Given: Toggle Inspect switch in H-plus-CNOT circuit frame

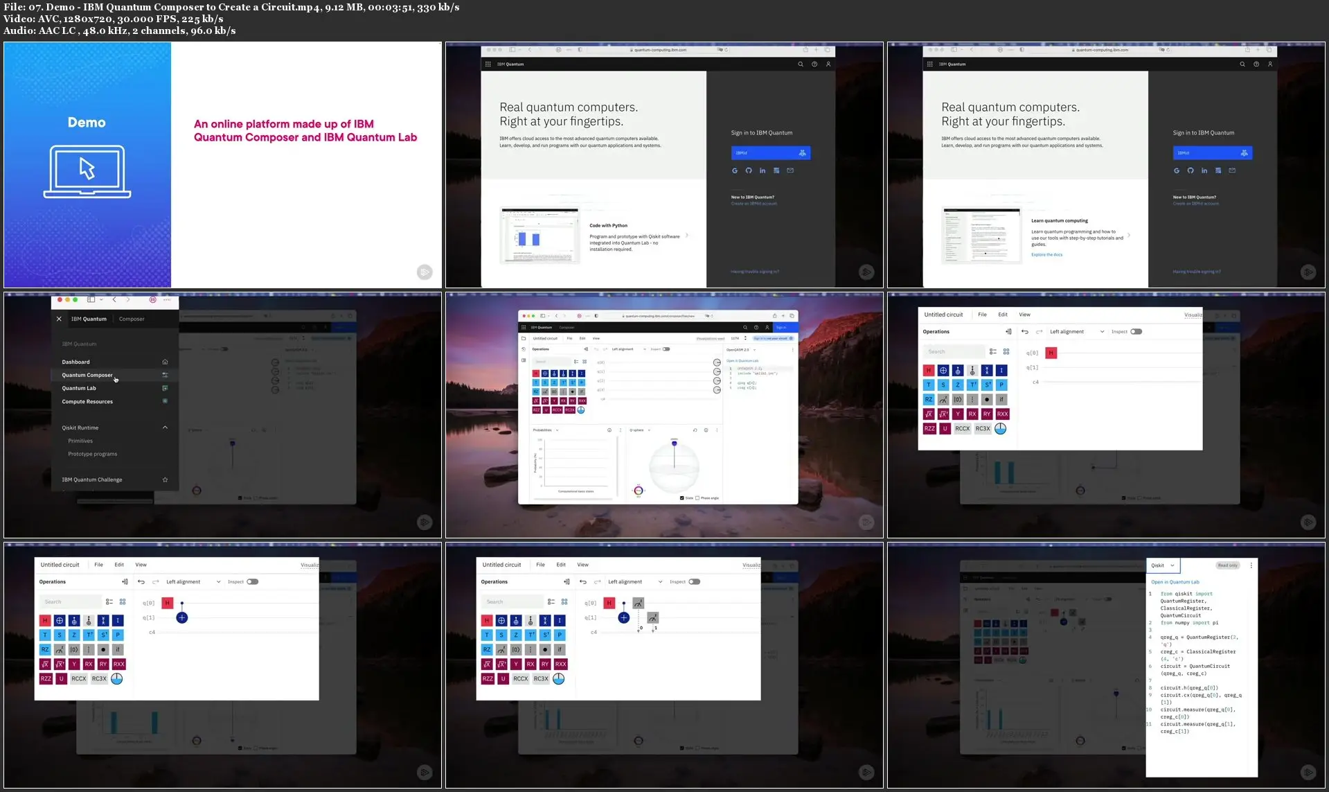Looking at the screenshot, I should coord(253,582).
